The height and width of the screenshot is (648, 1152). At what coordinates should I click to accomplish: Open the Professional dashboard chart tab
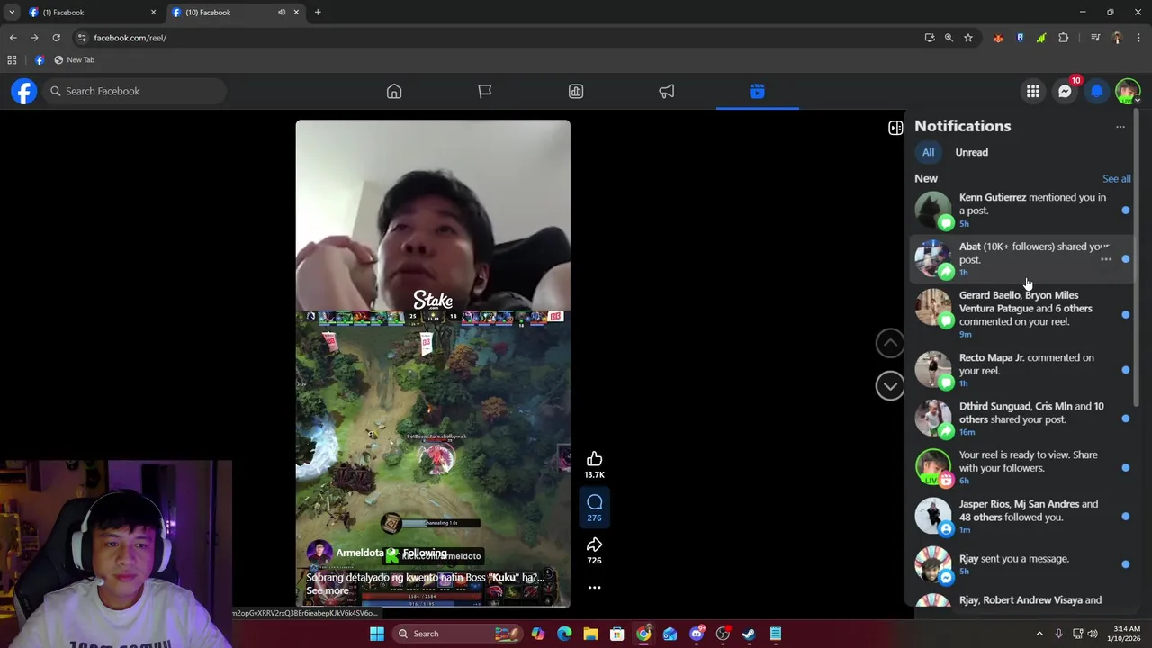pyautogui.click(x=576, y=91)
